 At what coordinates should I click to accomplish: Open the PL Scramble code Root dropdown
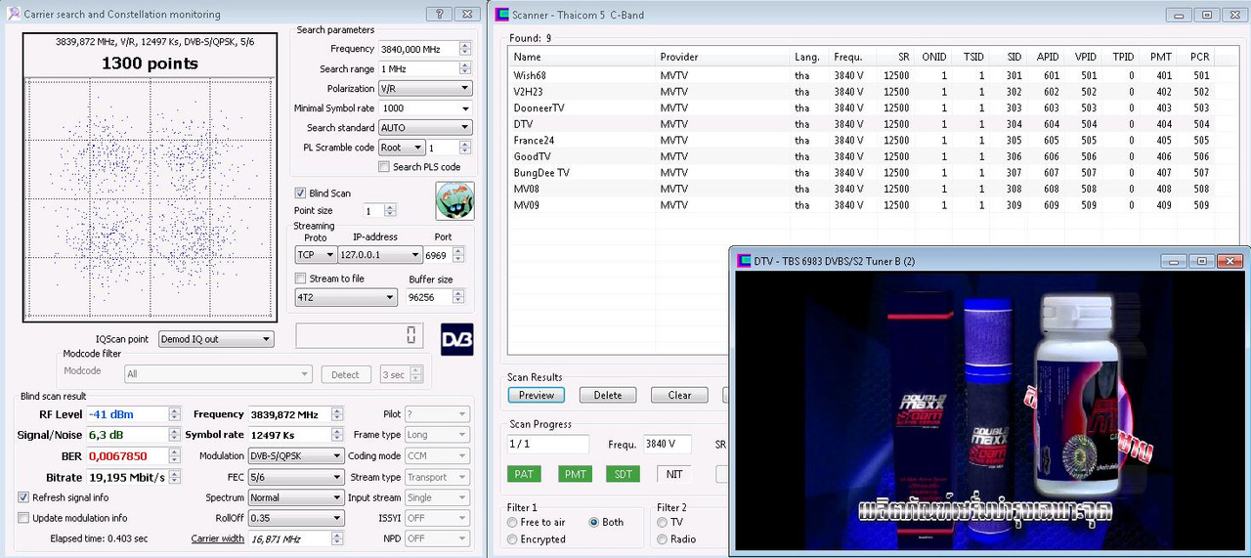point(401,148)
